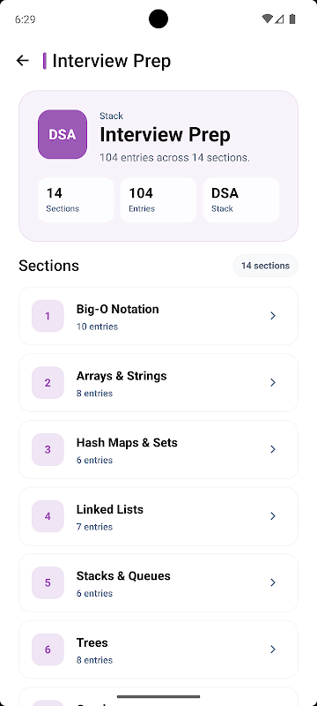Tap the 14 Sections stat card
317x706 pixels.
[76, 200]
